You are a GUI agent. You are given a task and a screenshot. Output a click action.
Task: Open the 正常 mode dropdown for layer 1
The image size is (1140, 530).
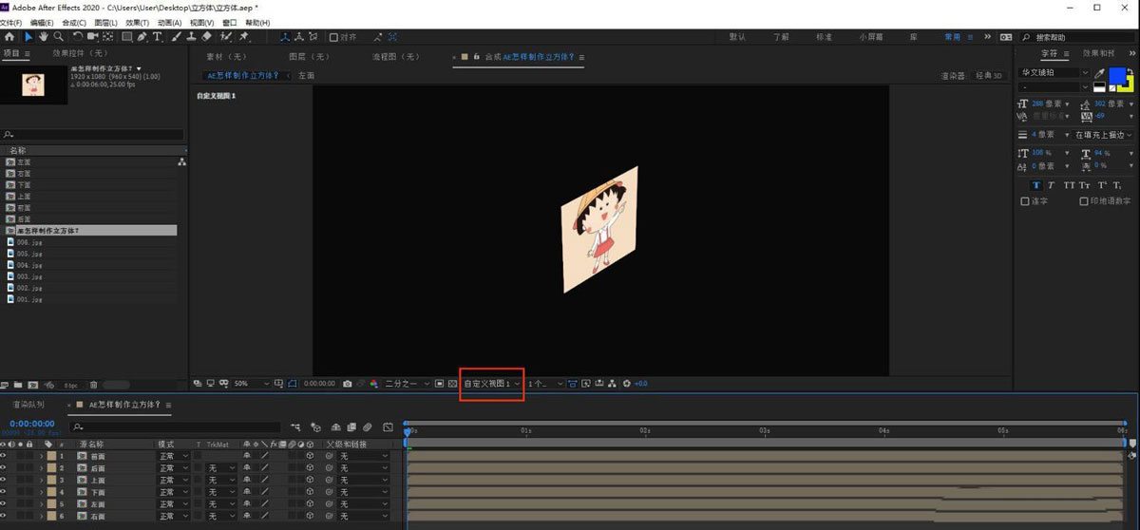pos(173,456)
